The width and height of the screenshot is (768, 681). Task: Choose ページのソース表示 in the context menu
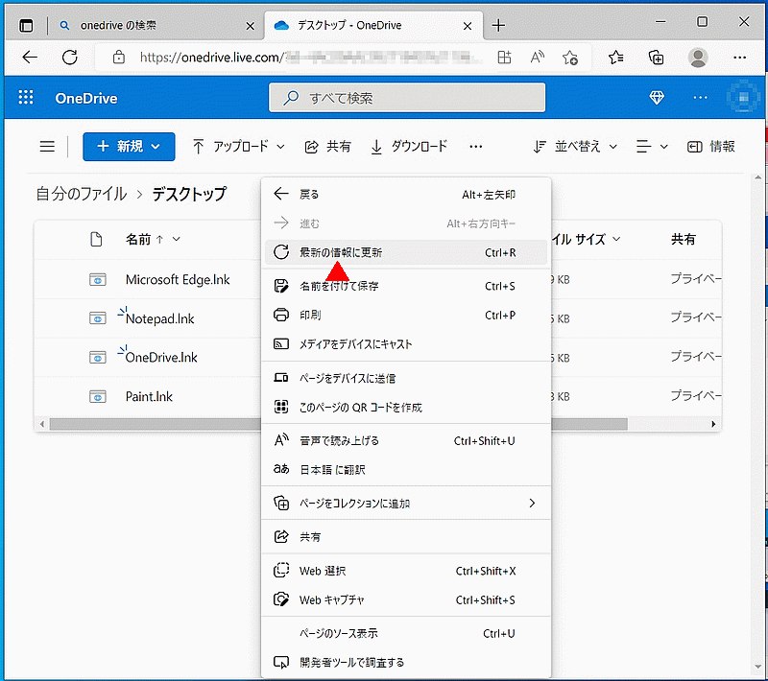(405, 633)
